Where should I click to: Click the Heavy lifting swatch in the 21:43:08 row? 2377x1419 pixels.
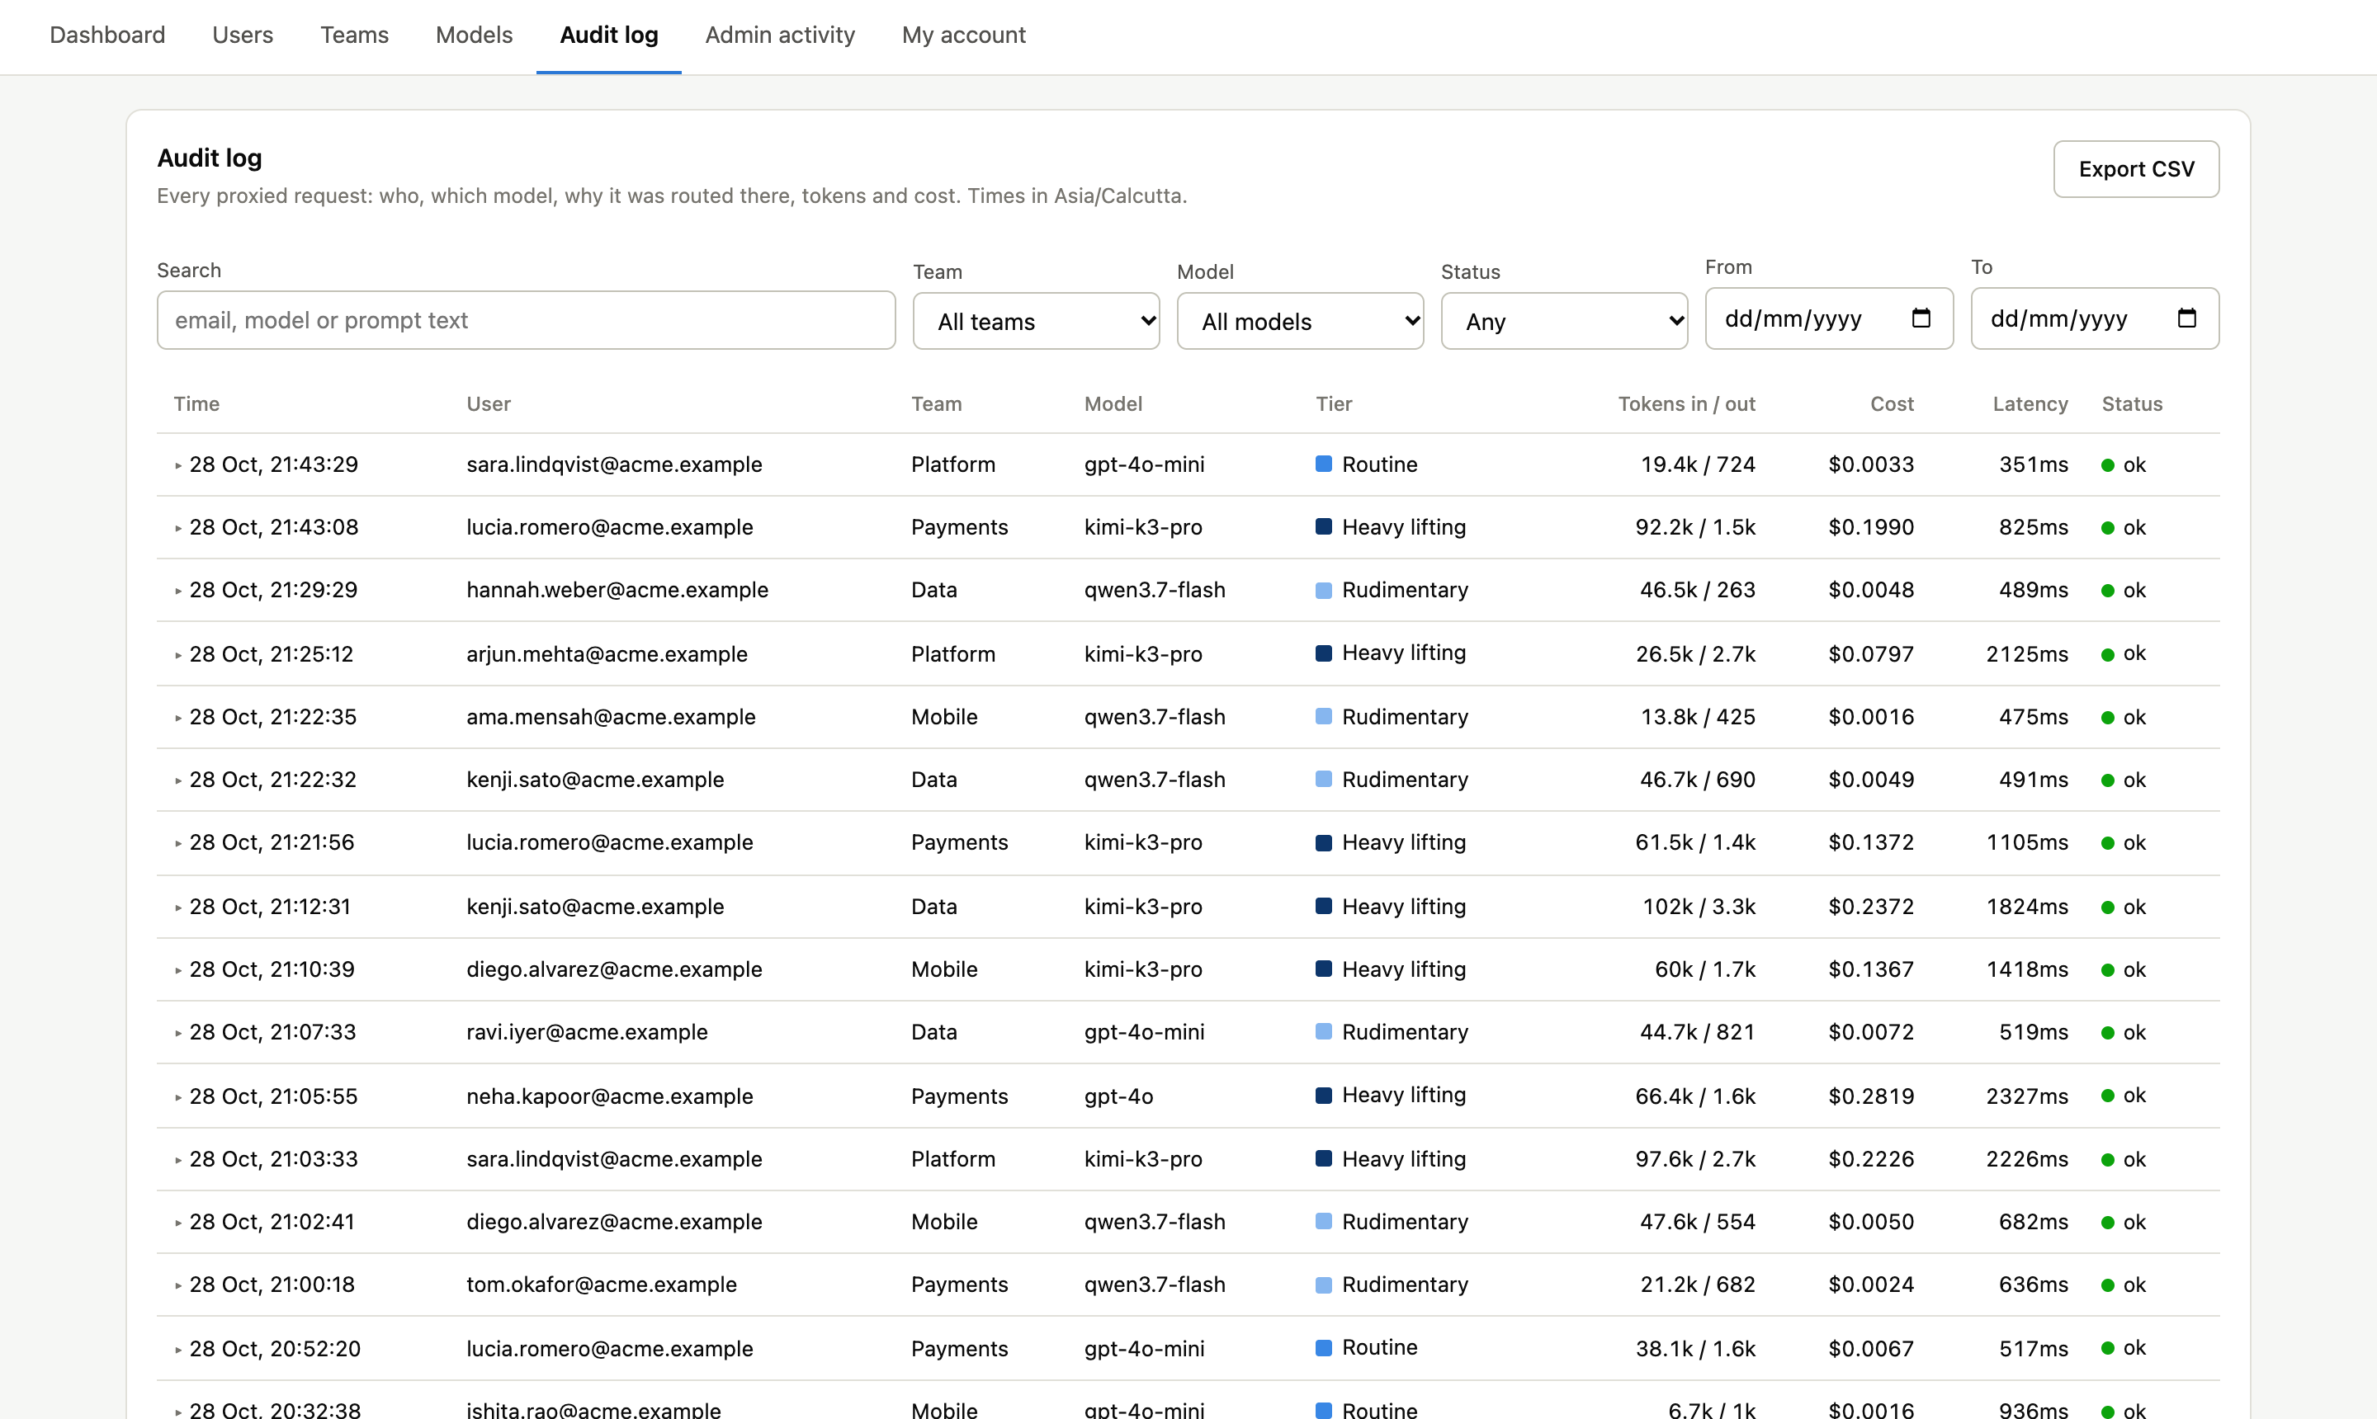click(x=1324, y=526)
